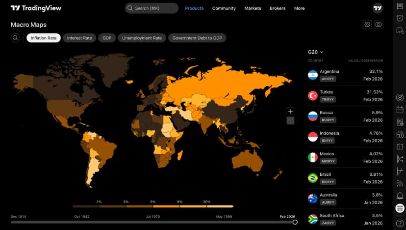Open the Watchlist panel icon in sidebar

400,7
